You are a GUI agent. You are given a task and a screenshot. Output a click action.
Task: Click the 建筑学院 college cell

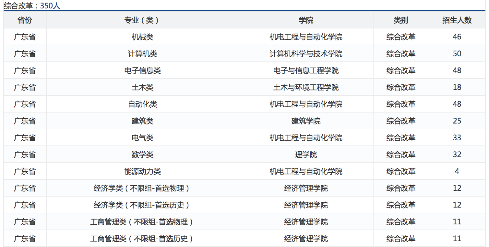[x=306, y=121]
